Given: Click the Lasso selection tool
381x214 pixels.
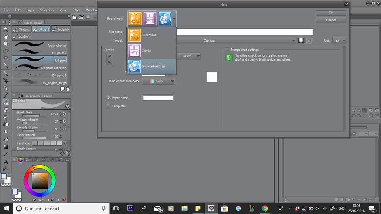Looking at the screenshot, I should [6, 51].
